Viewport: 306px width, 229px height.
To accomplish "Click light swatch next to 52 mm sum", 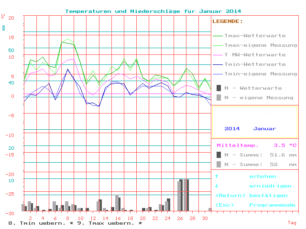I will click(219, 164).
